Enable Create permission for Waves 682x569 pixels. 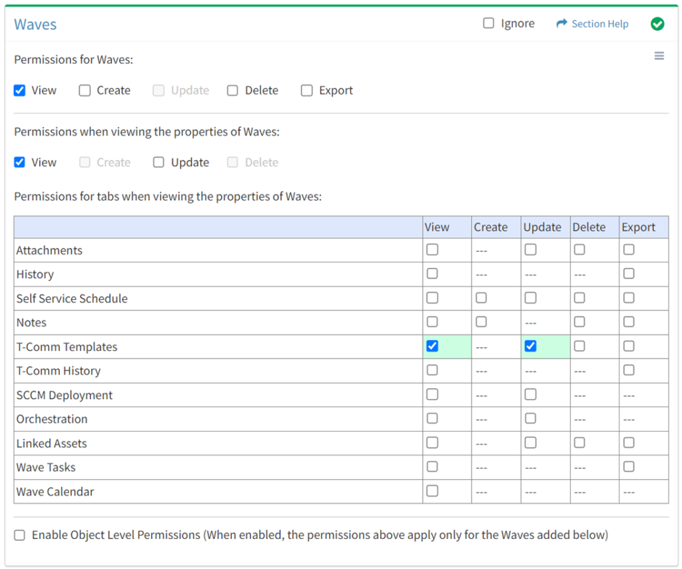85,91
